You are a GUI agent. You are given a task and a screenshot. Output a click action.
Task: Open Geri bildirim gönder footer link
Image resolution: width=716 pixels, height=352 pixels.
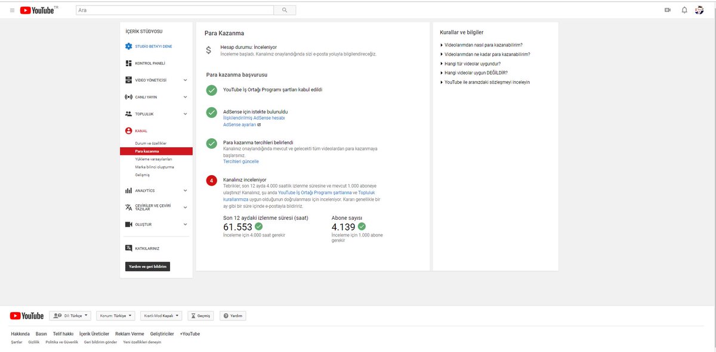pyautogui.click(x=100, y=342)
